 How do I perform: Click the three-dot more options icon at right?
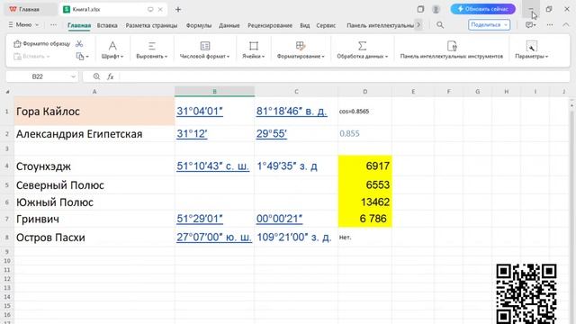click(550, 25)
